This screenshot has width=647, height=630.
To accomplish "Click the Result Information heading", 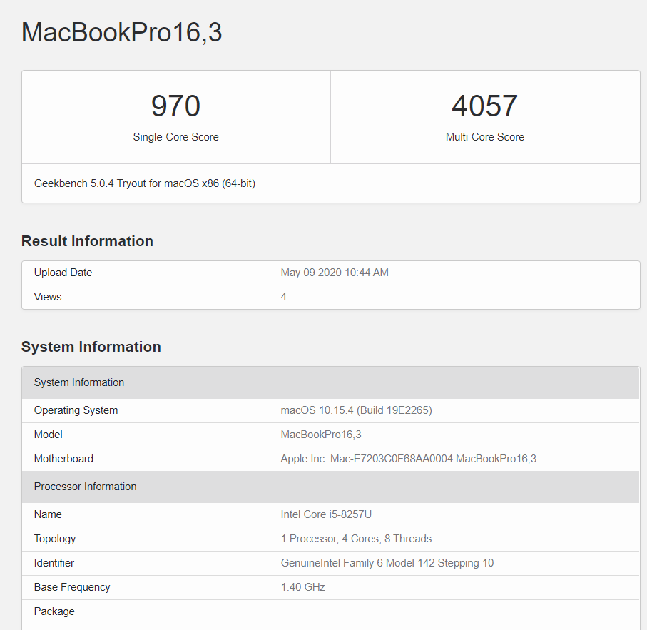I will click(87, 241).
